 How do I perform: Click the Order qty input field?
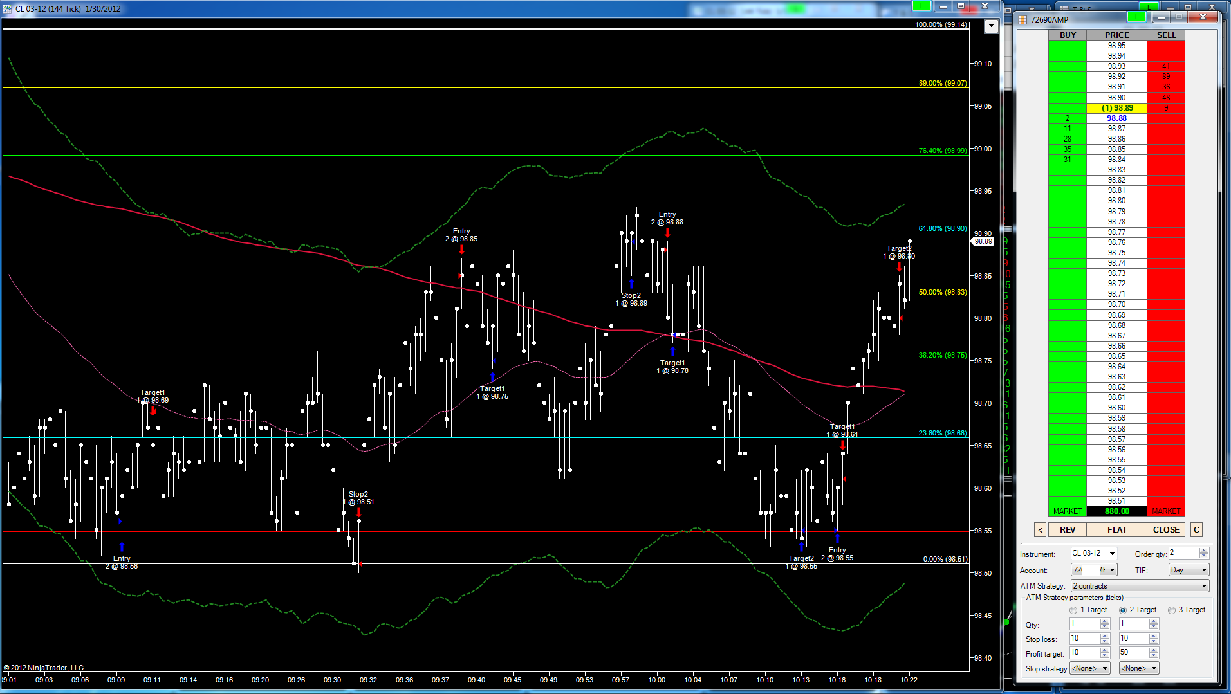pyautogui.click(x=1183, y=553)
